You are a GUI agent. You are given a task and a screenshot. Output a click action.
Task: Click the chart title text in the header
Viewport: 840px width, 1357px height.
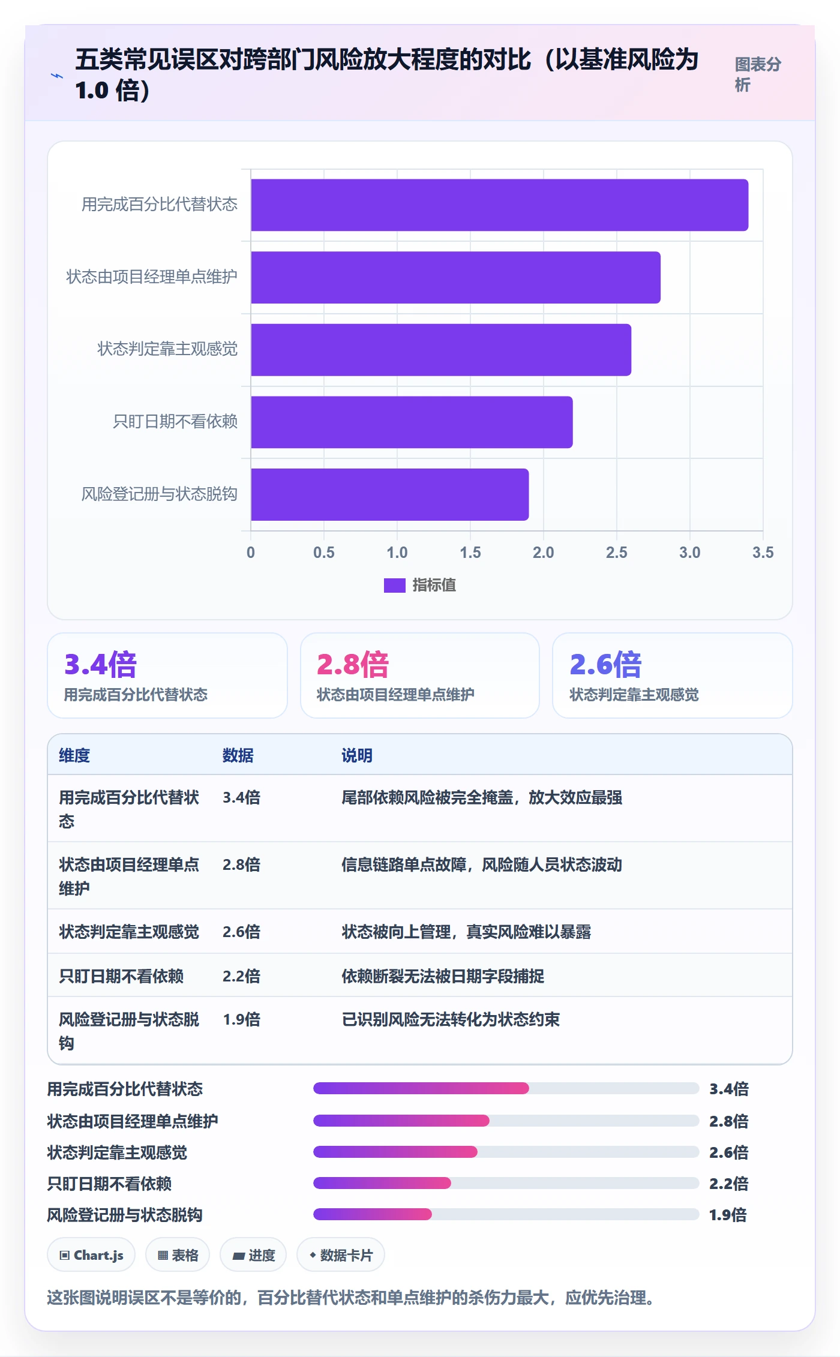tap(387, 75)
